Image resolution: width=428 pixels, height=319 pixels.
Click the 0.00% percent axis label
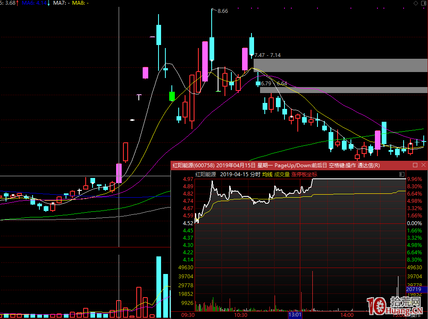click(415, 223)
